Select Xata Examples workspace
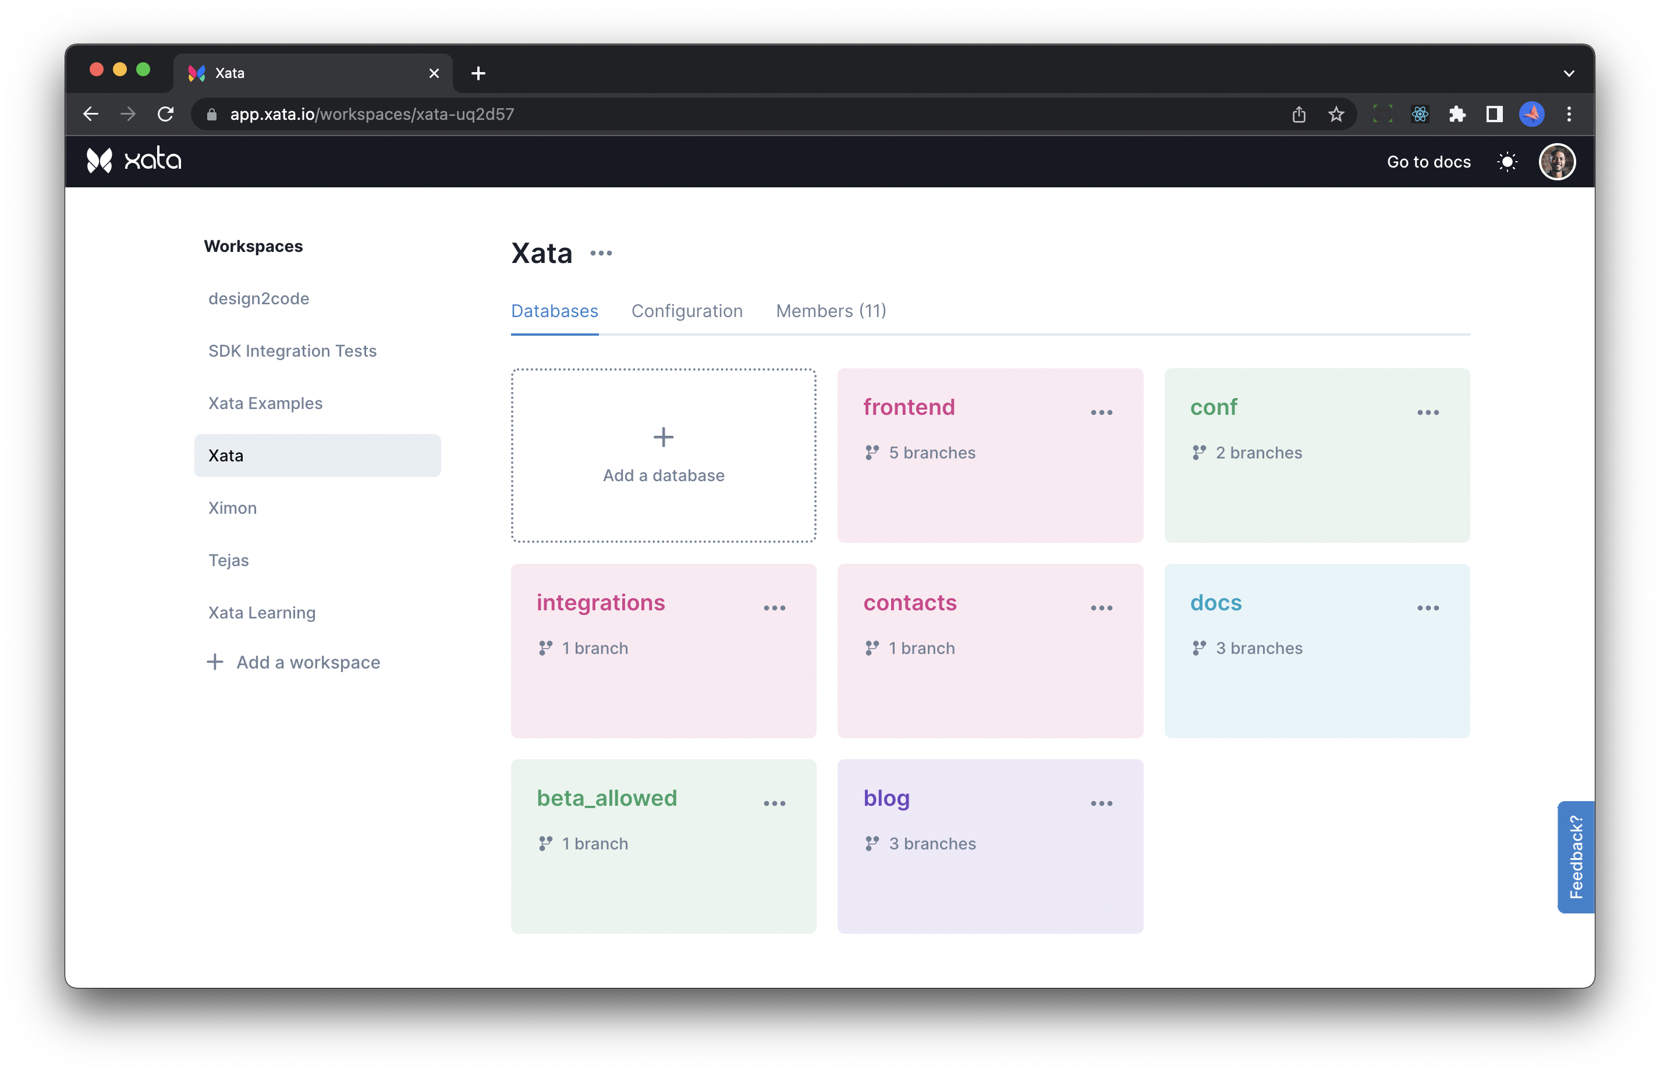1660x1074 pixels. tap(265, 403)
